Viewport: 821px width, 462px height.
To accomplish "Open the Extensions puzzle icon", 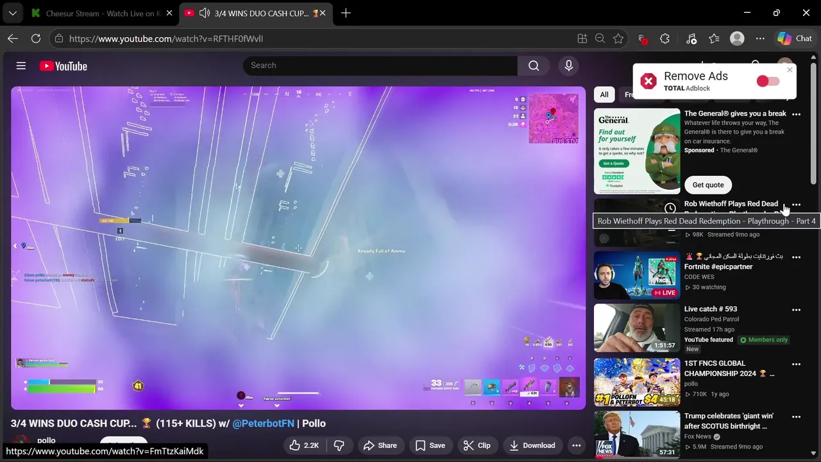I will 664,38.
